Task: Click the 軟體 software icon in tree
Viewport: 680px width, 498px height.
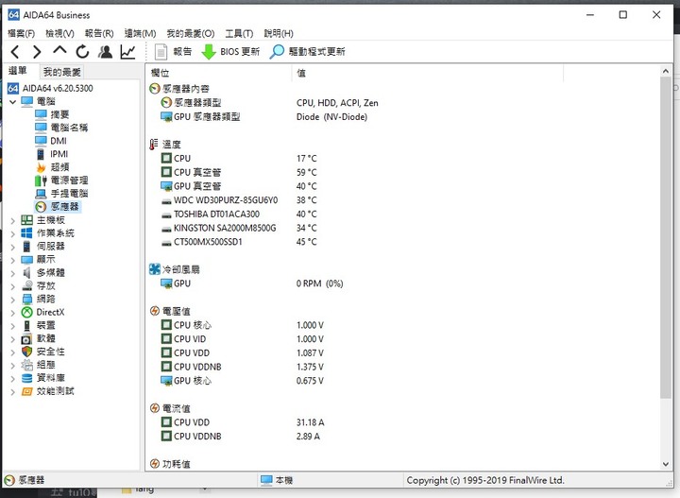Action: tap(26, 339)
